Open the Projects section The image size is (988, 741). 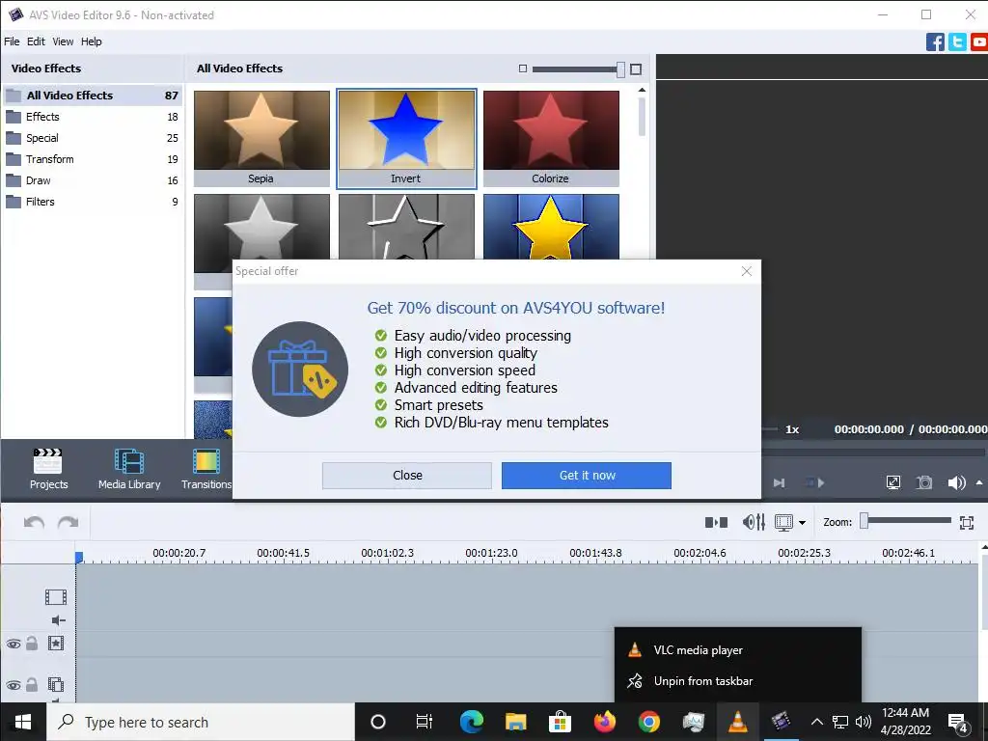point(48,469)
